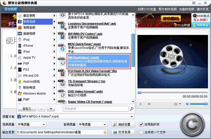
Task: Click the PS3 console icon
Action: pyautogui.click(x=20, y=70)
